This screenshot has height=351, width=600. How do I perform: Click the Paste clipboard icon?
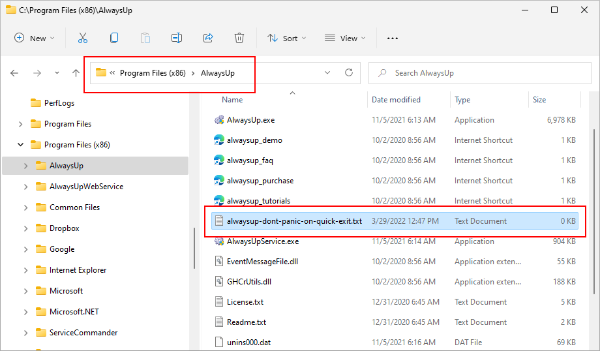[145, 38]
